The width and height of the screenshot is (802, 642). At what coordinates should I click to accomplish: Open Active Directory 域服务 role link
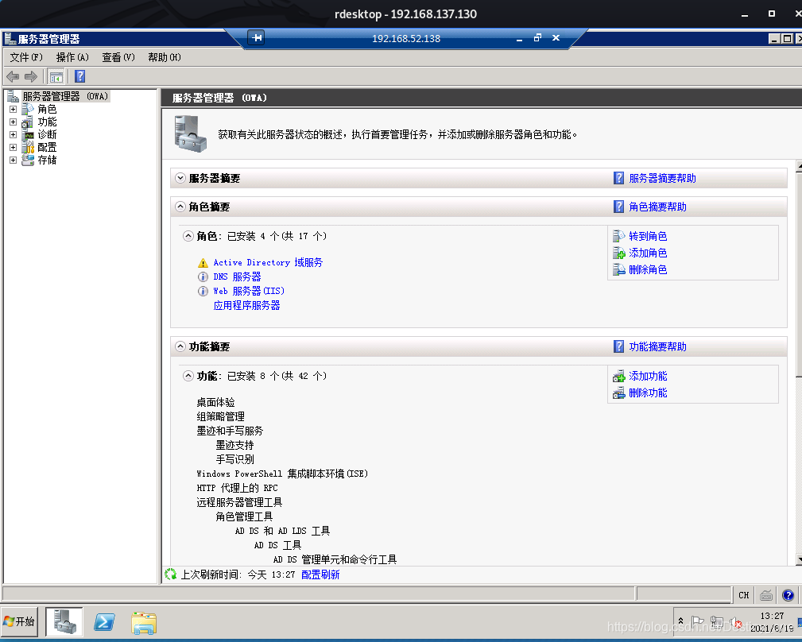tap(268, 263)
